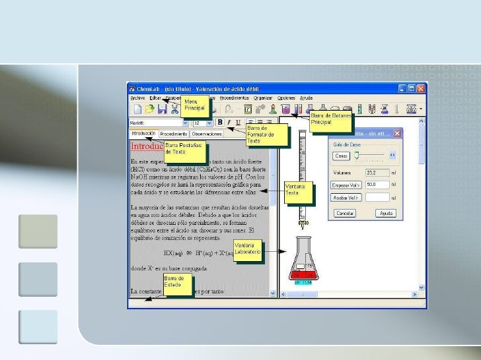Screen dimensions: 481x360
Task: Click Cancelar in the titration dialog
Action: coord(345,213)
